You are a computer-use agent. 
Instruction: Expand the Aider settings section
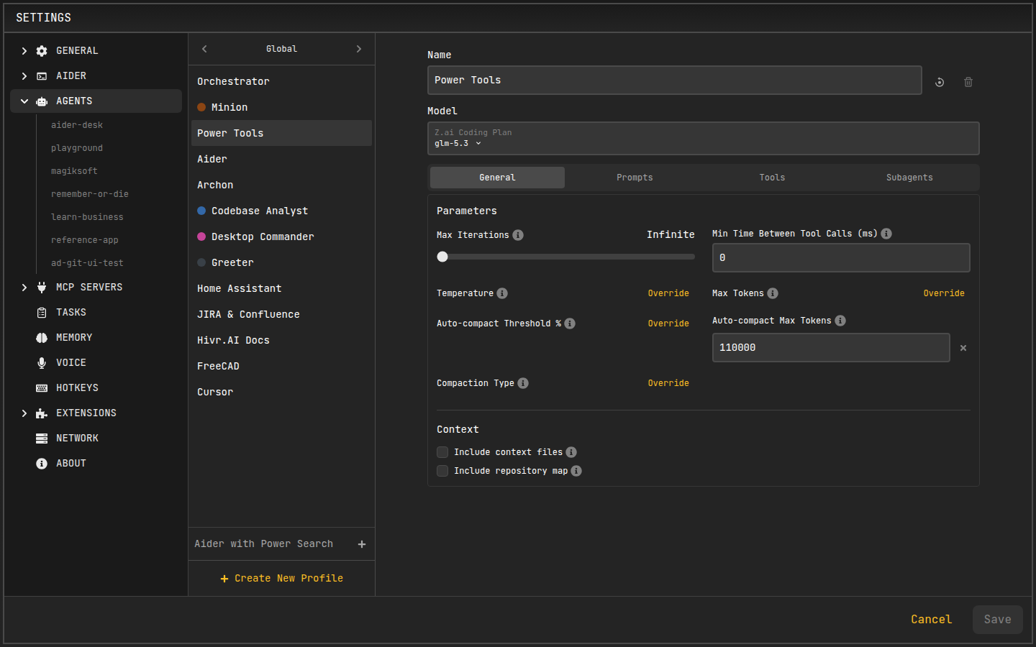pos(24,76)
